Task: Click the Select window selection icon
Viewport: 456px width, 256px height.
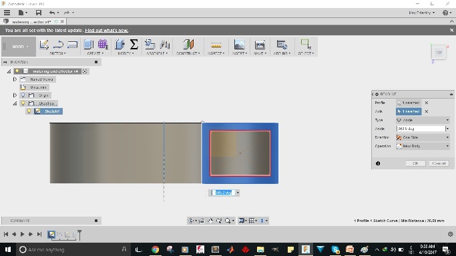Action: click(305, 44)
